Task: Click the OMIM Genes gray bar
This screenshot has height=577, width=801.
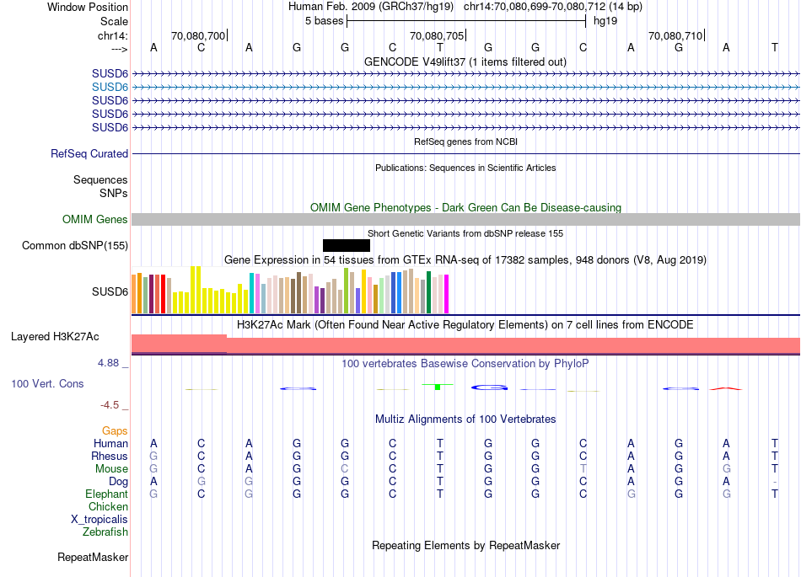Action: [465, 219]
